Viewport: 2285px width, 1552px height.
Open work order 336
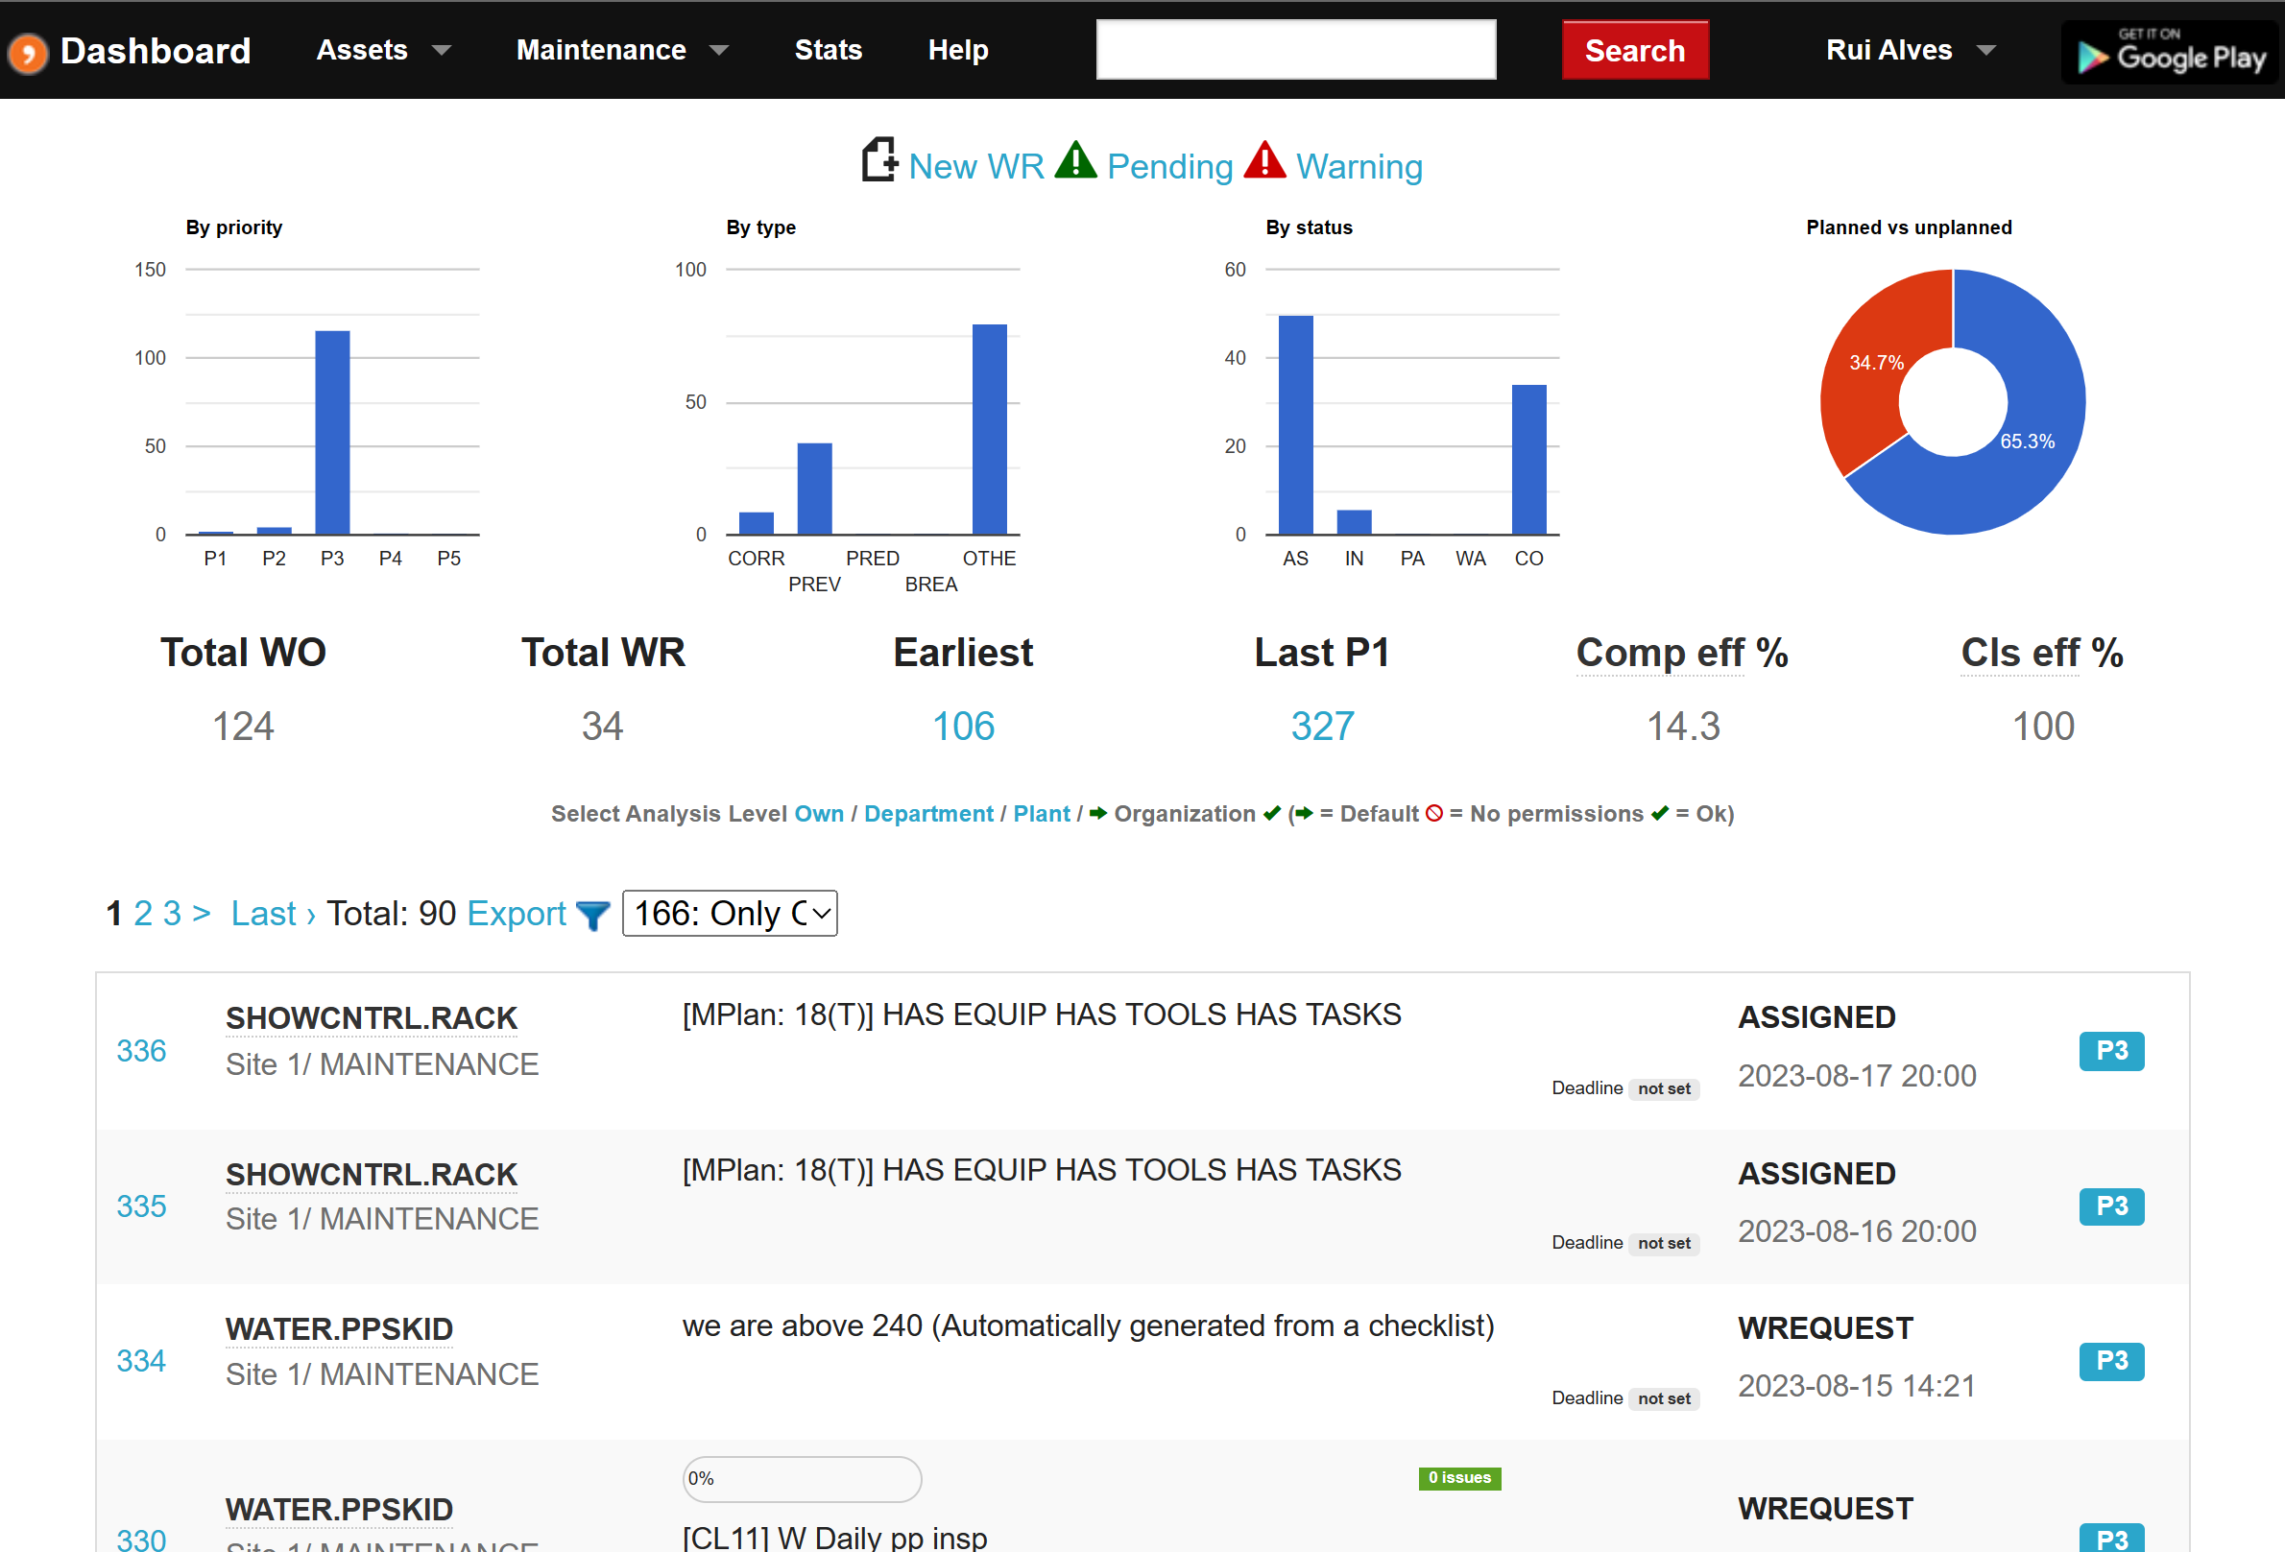[141, 1051]
